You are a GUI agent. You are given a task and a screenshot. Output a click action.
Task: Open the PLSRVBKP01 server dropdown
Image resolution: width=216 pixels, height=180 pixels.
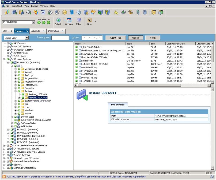(33, 22)
